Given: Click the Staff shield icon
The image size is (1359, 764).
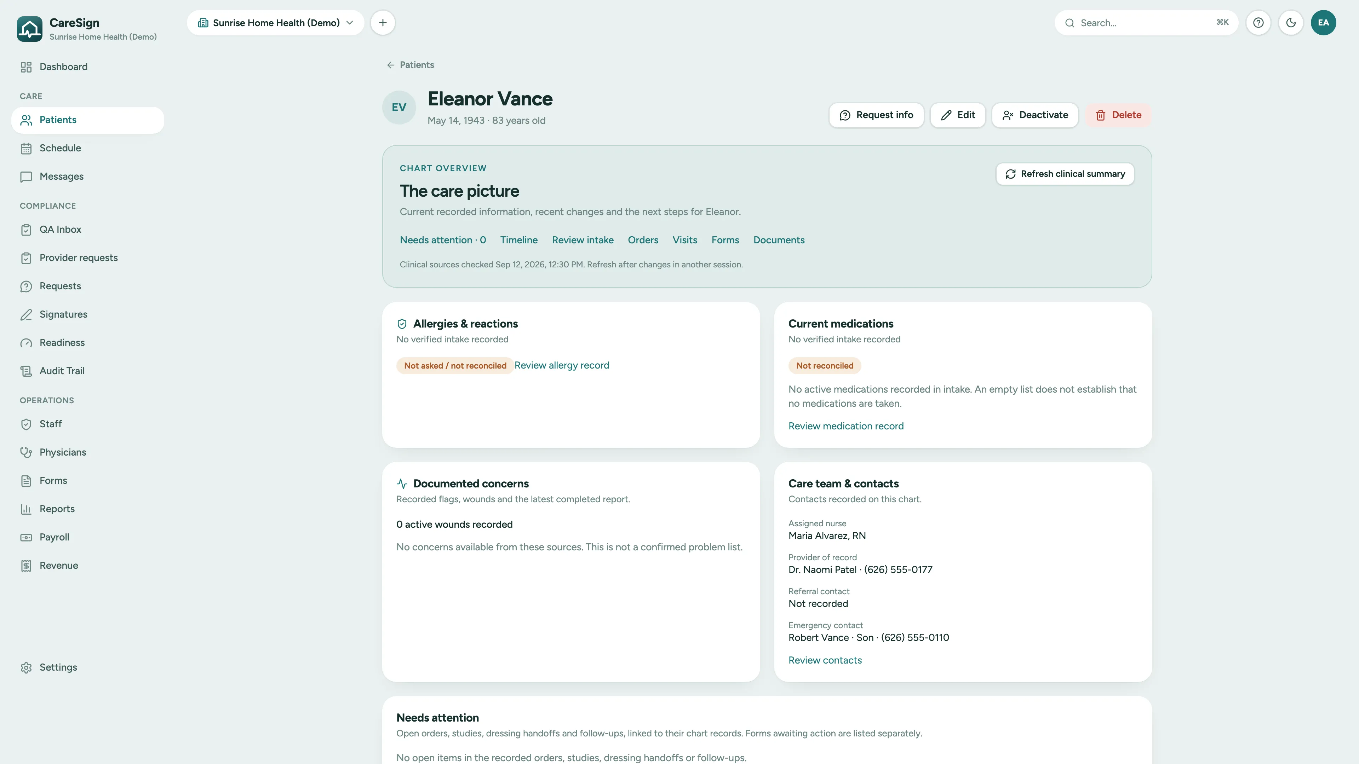Looking at the screenshot, I should point(26,424).
